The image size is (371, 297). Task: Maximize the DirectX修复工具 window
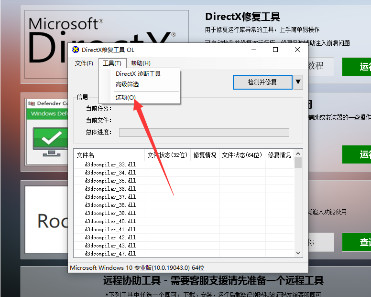tap(275, 50)
